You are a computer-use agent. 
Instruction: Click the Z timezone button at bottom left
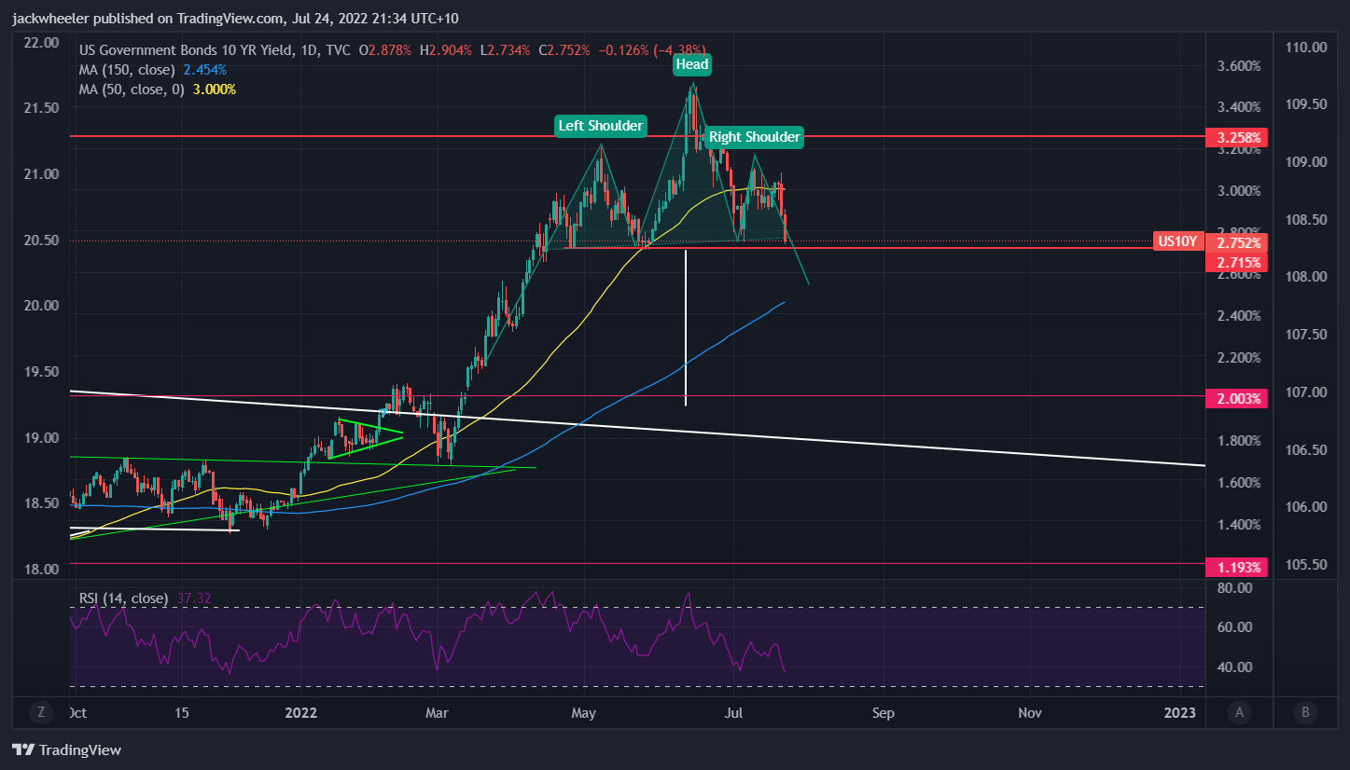coord(41,712)
